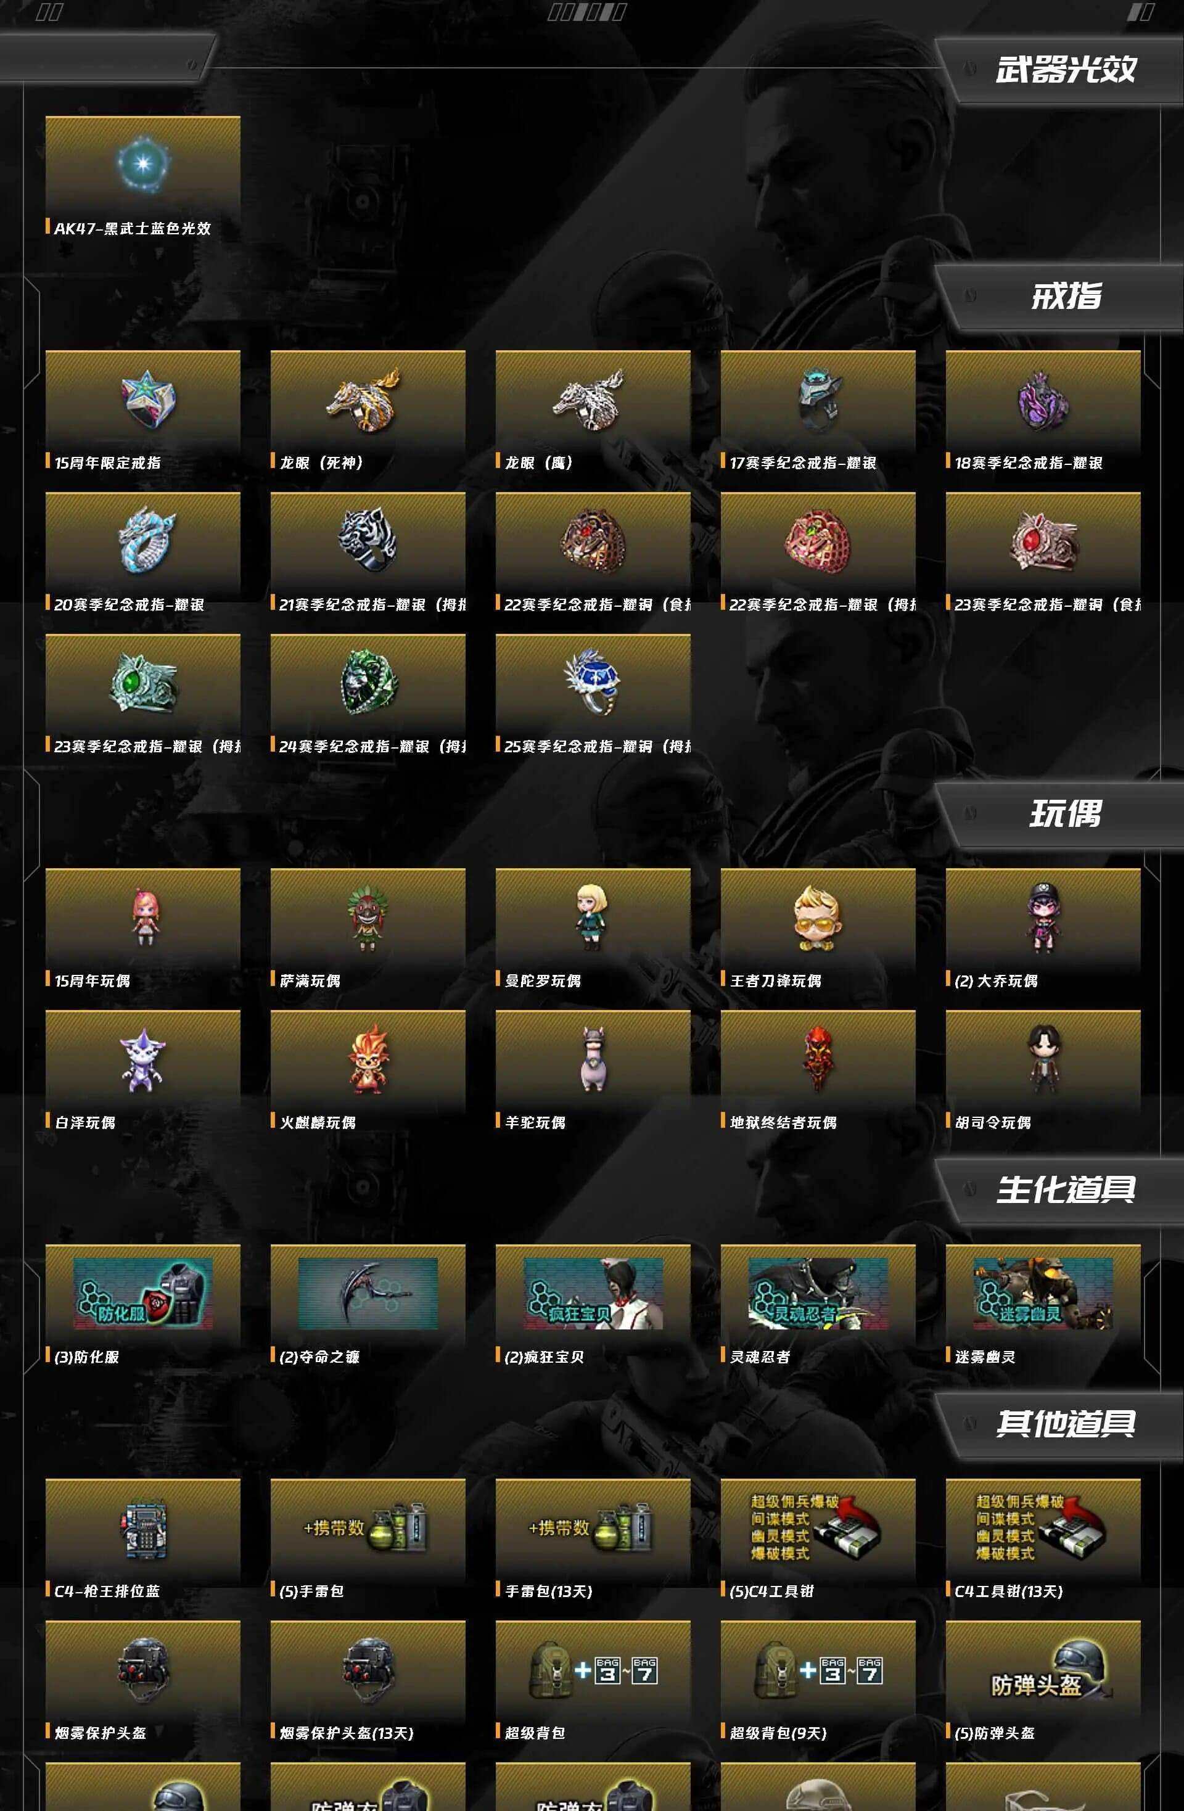Select the (5)防弹头盔 item
The image size is (1184, 1811).
(1042, 1681)
